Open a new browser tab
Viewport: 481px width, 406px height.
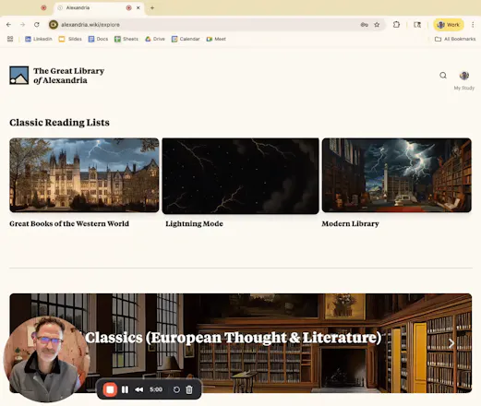pyautogui.click(x=152, y=7)
